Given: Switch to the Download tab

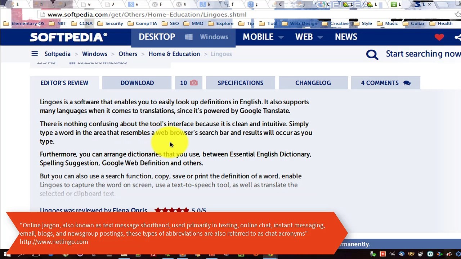Looking at the screenshot, I should [x=137, y=83].
